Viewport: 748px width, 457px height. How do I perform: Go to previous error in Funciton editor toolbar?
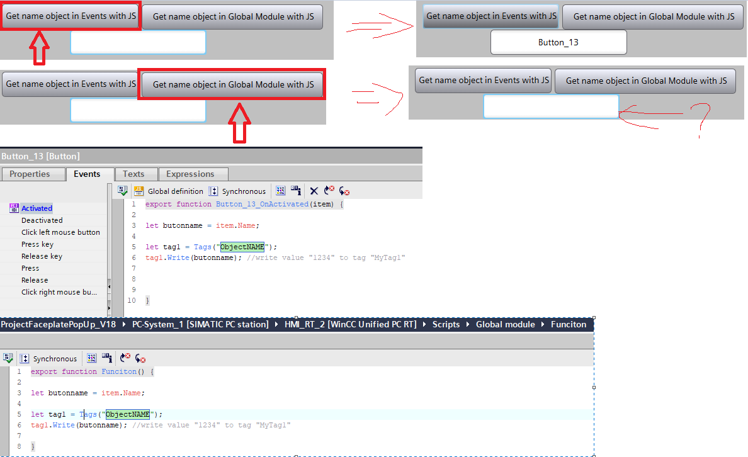[x=125, y=358]
